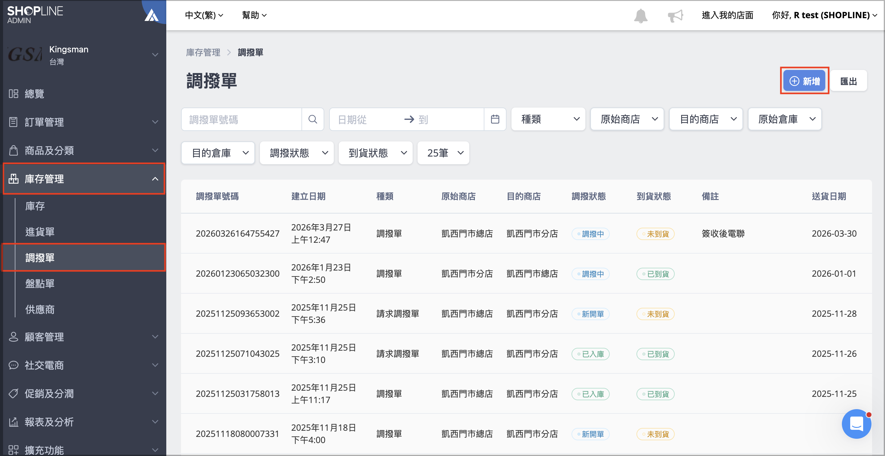Click the 2026-03-30 delivery date cell
Viewport: 885px width, 456px height.
(x=834, y=233)
